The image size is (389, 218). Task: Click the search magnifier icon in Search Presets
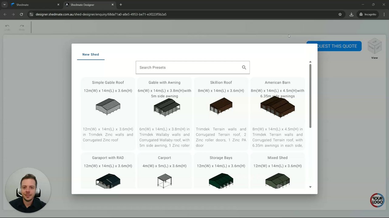coord(244,68)
